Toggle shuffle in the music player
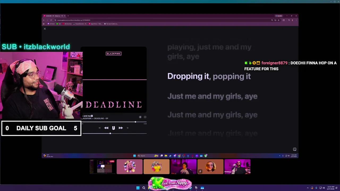This screenshot has height=191, width=340. 100,128
